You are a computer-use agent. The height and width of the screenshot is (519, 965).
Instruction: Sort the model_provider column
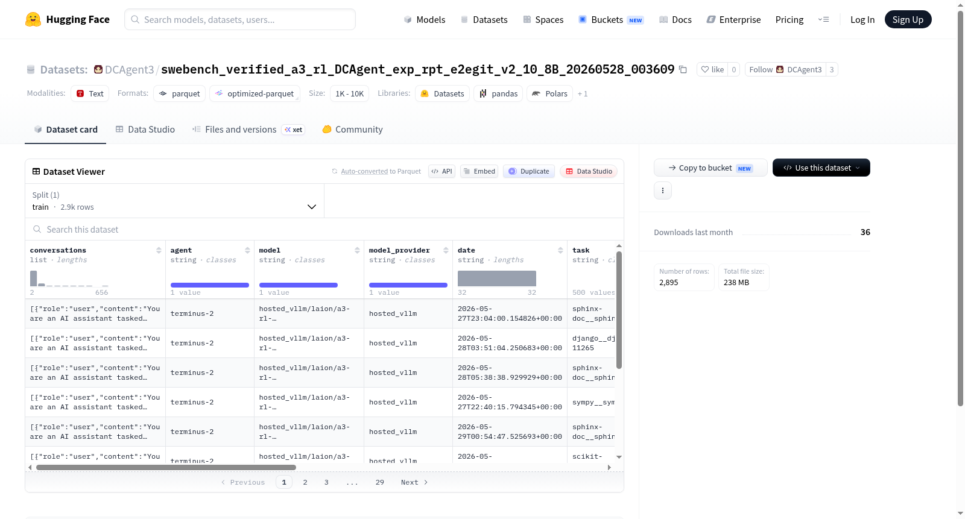tap(446, 250)
